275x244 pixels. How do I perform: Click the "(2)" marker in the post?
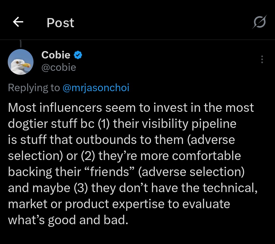[x=88, y=156]
